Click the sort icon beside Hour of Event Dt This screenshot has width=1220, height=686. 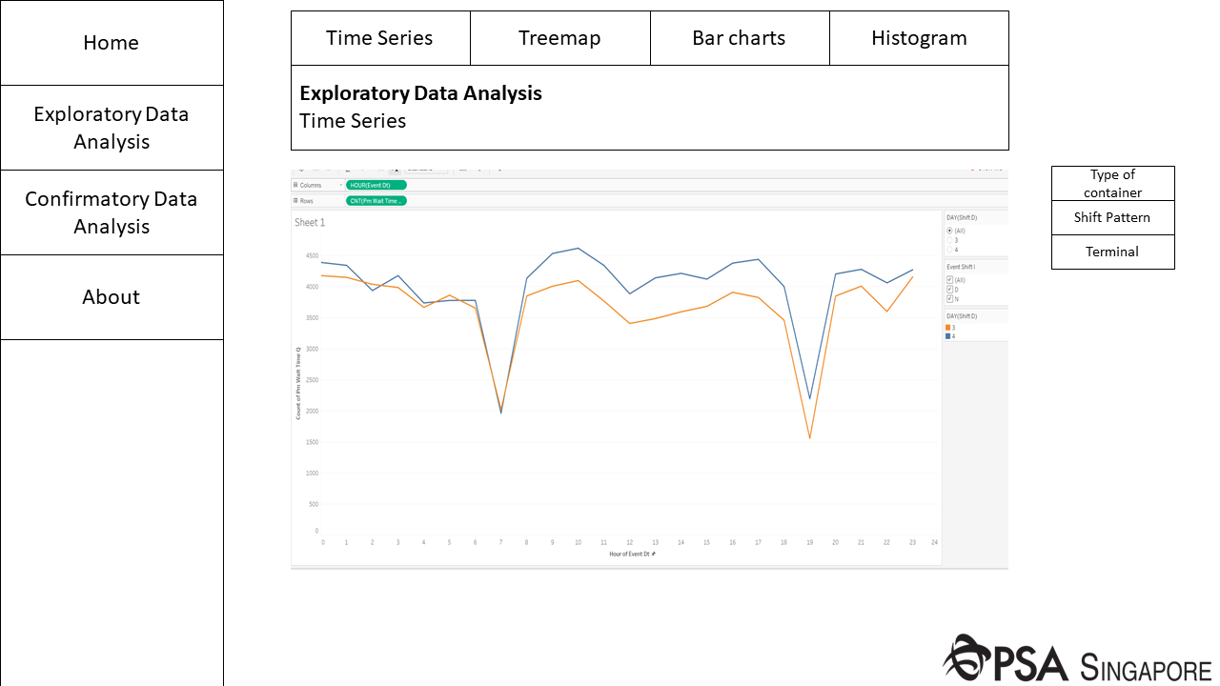(653, 554)
